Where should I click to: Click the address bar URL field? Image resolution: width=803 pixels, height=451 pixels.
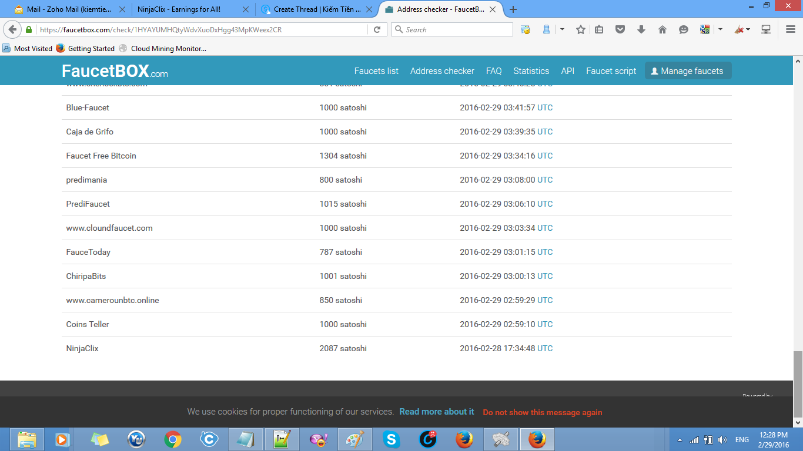pyautogui.click(x=203, y=29)
